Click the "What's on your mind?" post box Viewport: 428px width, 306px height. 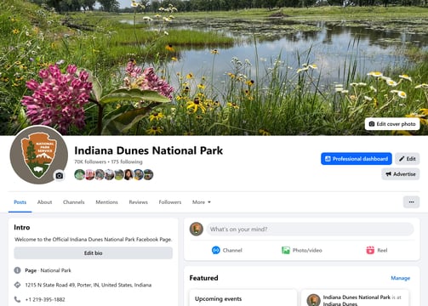coord(310,229)
